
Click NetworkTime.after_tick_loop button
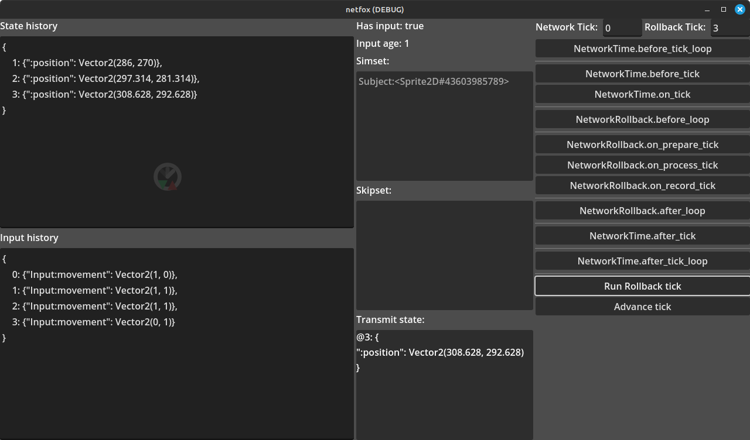(x=642, y=261)
